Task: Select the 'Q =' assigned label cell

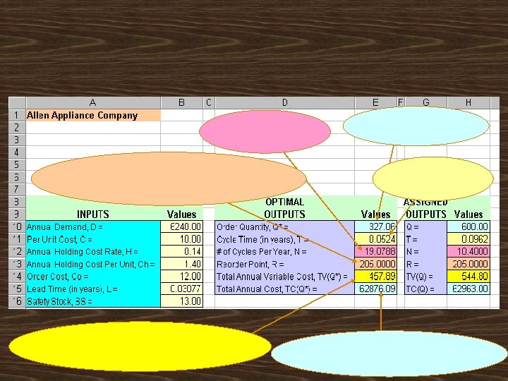Action: click(425, 226)
